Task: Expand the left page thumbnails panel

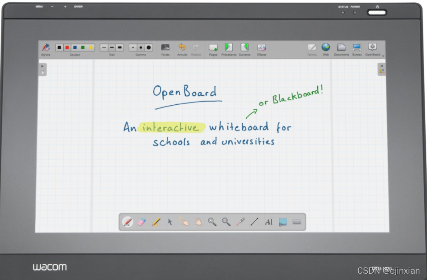Action: point(42,70)
